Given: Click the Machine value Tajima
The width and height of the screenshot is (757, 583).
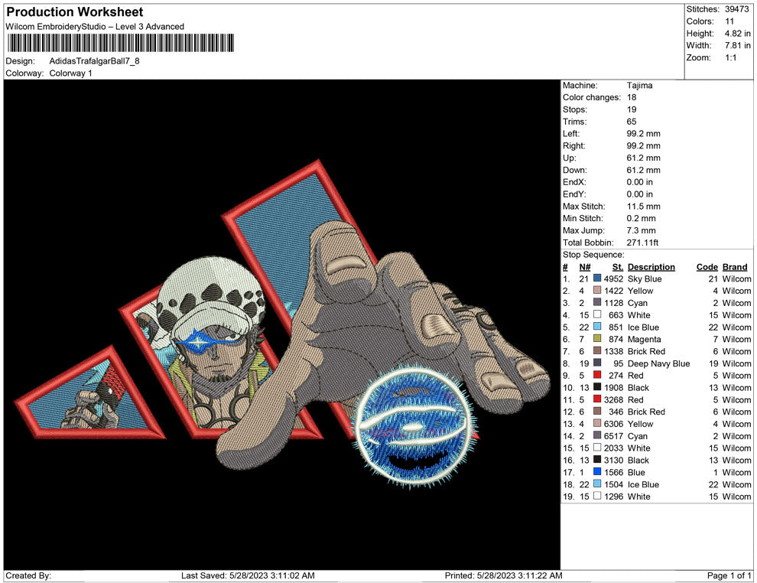Looking at the screenshot, I should click(x=640, y=86).
